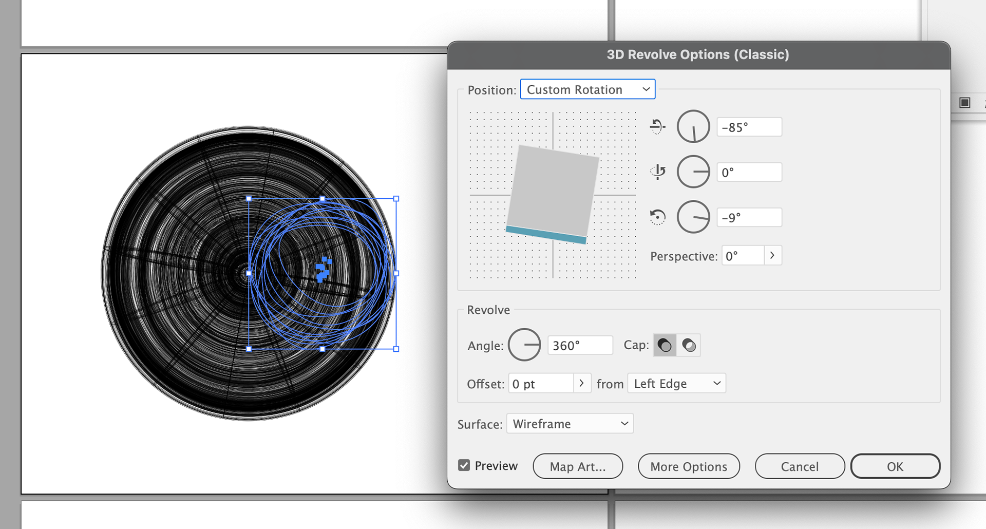Adjust the Y-axis rotation dial
Viewport: 986px width, 529px height.
pyautogui.click(x=693, y=172)
